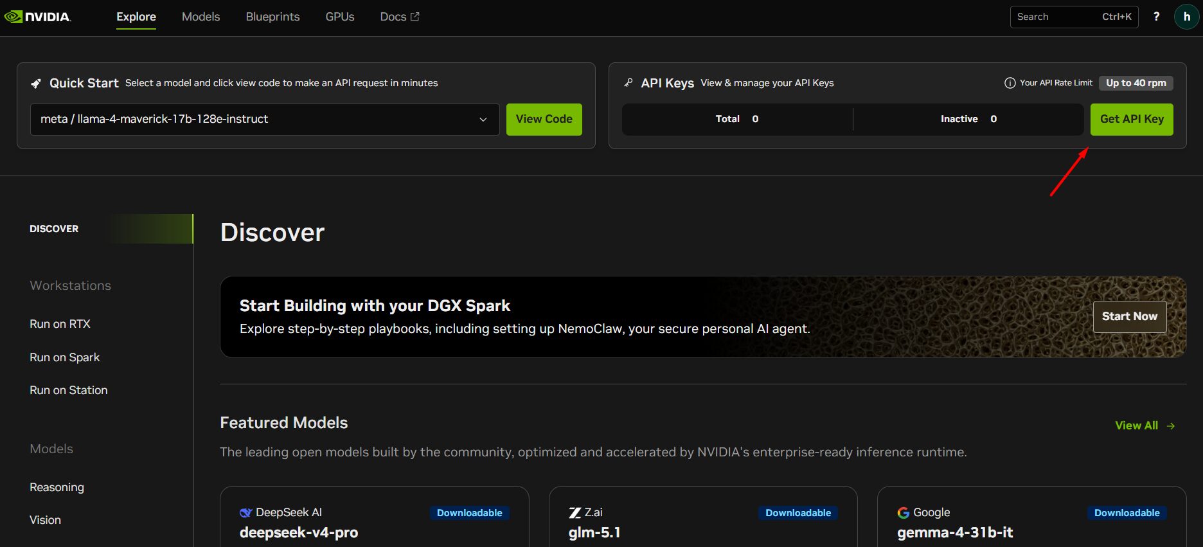Click the Featured Models heading
Viewport: 1203px width, 547px height.
[283, 422]
